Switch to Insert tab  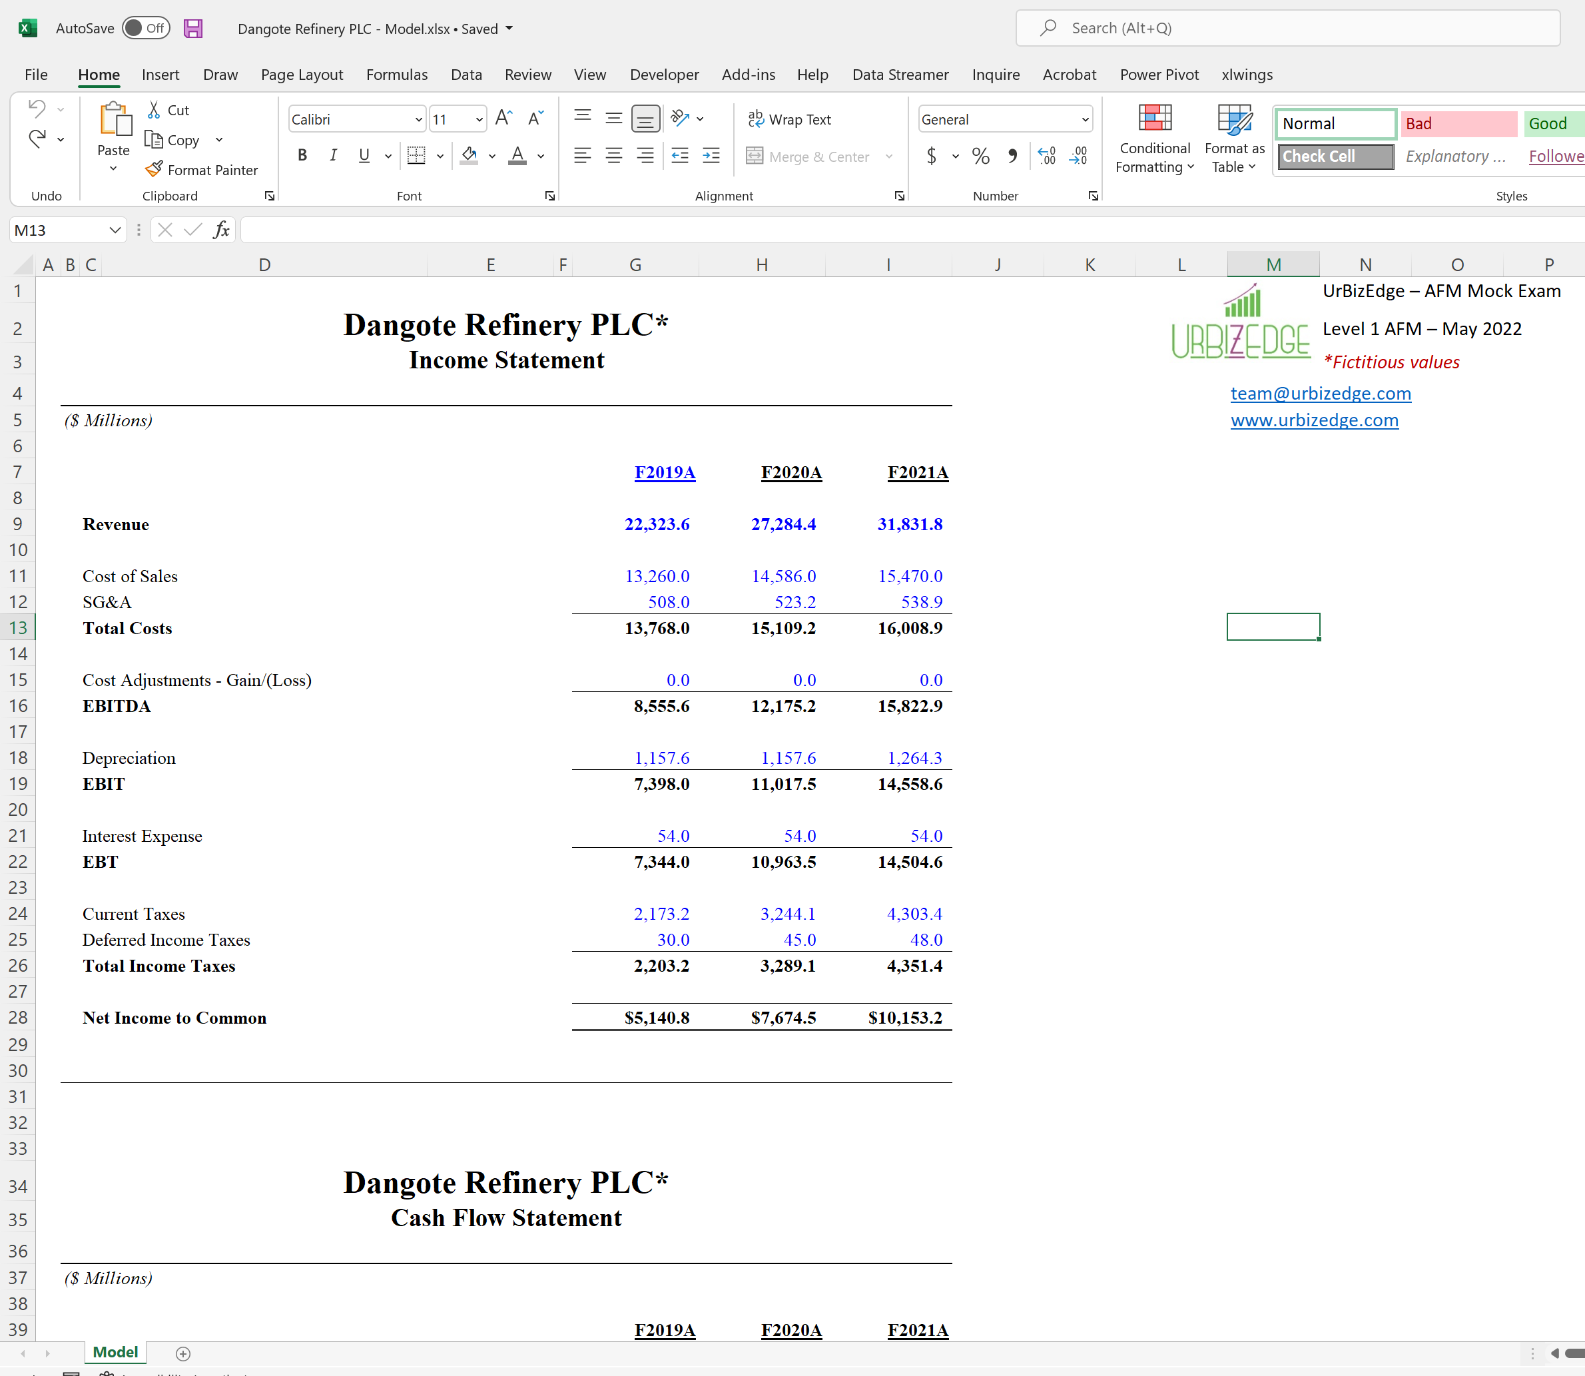coord(160,75)
